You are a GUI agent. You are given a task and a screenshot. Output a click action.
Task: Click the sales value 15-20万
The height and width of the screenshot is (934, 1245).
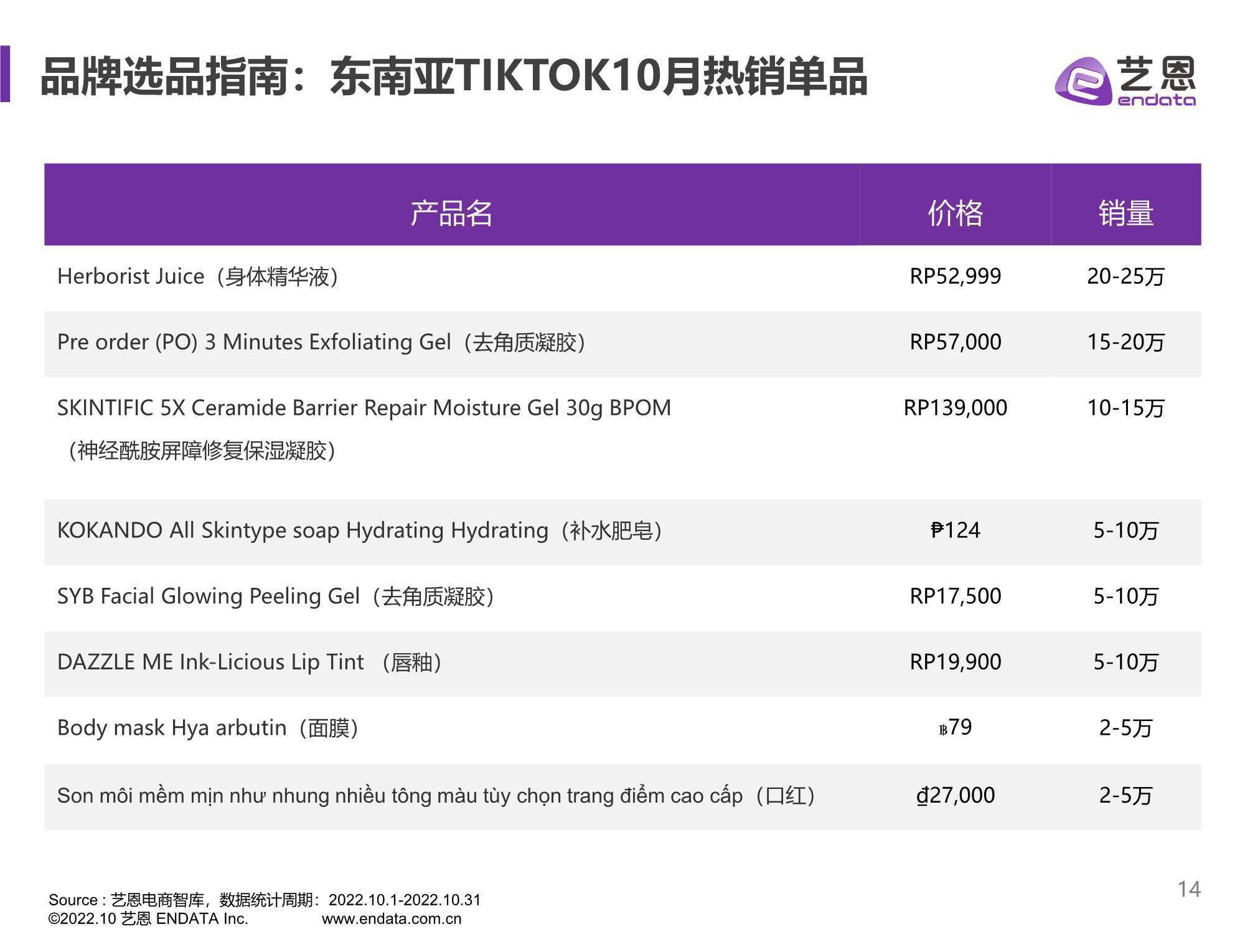[x=1126, y=342]
